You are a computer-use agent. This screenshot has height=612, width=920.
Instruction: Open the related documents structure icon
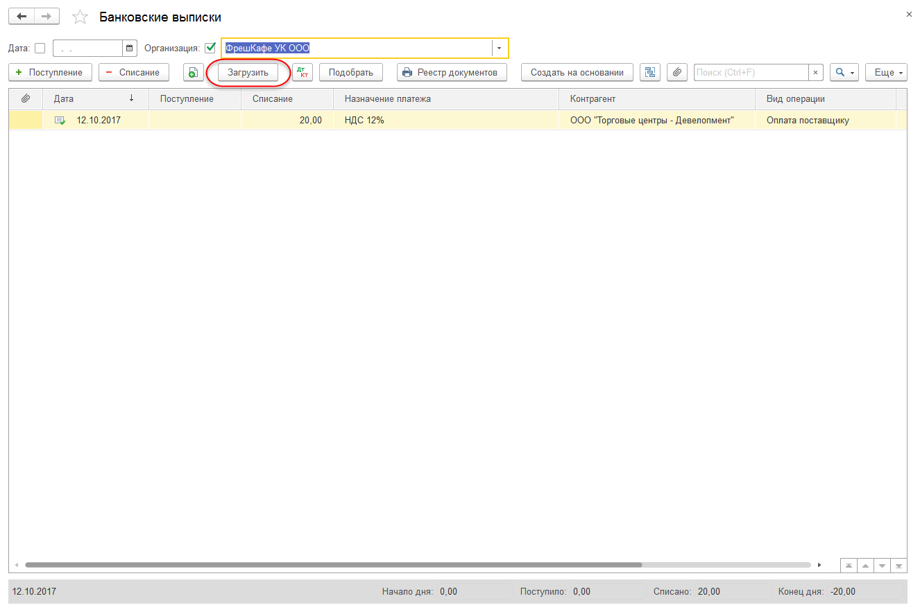(x=649, y=72)
